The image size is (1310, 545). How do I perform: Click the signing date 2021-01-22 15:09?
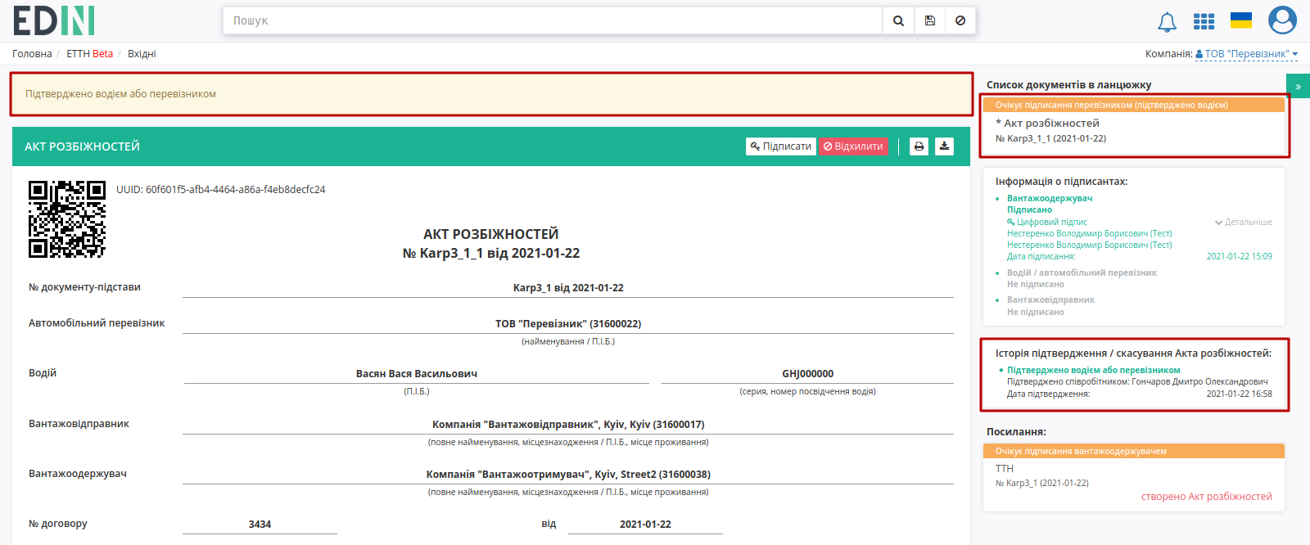click(1240, 257)
